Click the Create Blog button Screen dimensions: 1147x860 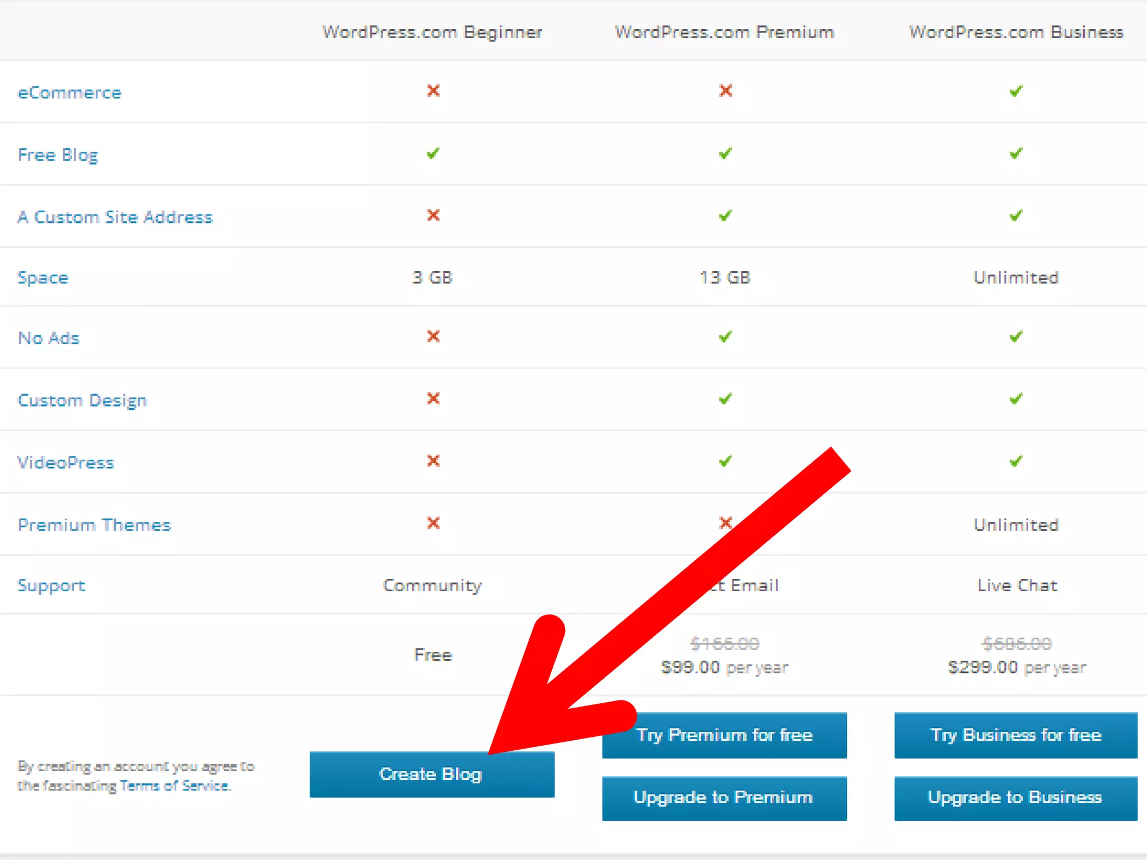[x=431, y=774]
